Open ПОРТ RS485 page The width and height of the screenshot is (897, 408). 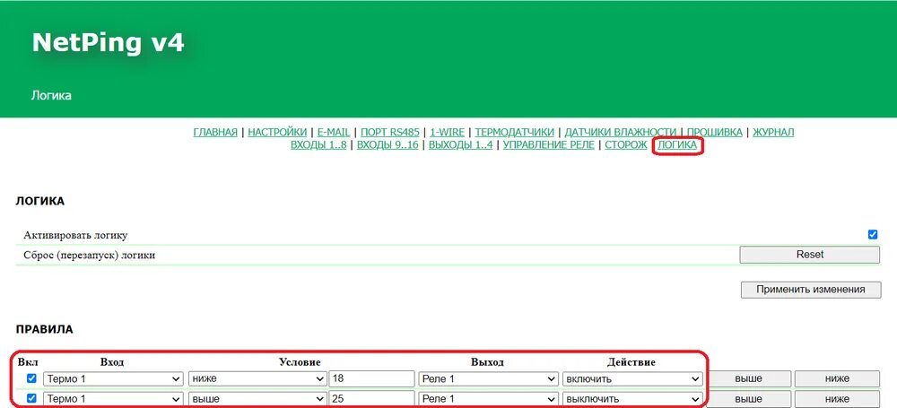[390, 132]
